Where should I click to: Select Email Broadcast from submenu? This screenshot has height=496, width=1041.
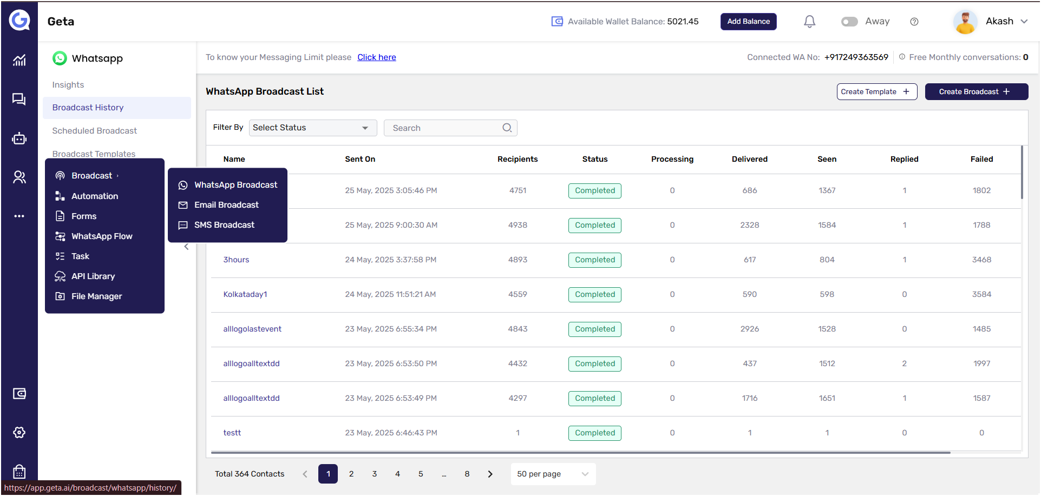pos(226,205)
